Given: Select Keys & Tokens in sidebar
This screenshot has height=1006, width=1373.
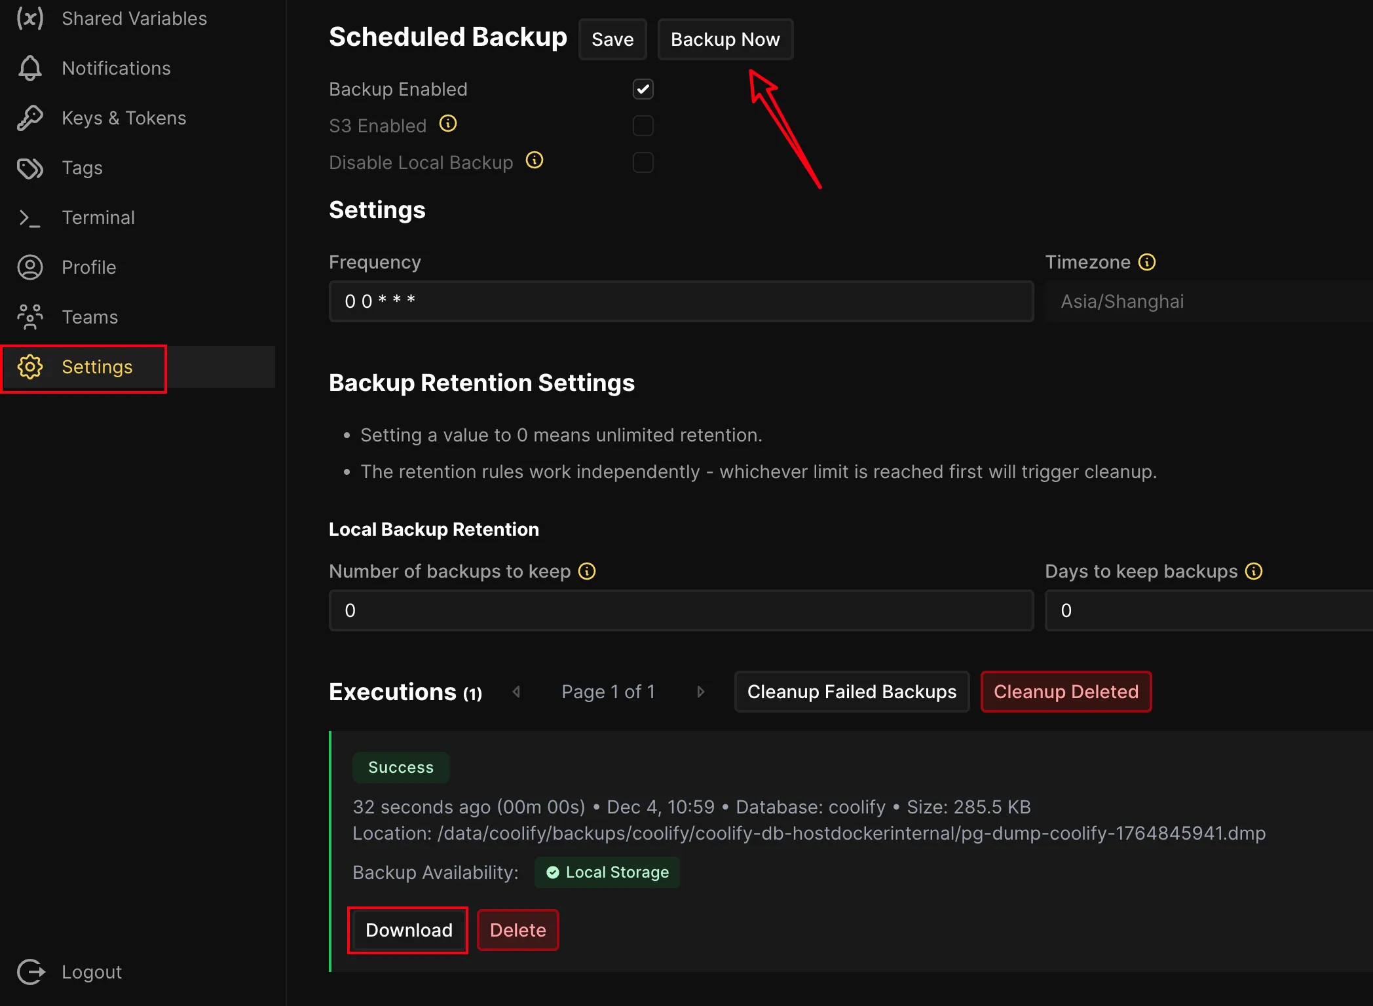Looking at the screenshot, I should 123,118.
